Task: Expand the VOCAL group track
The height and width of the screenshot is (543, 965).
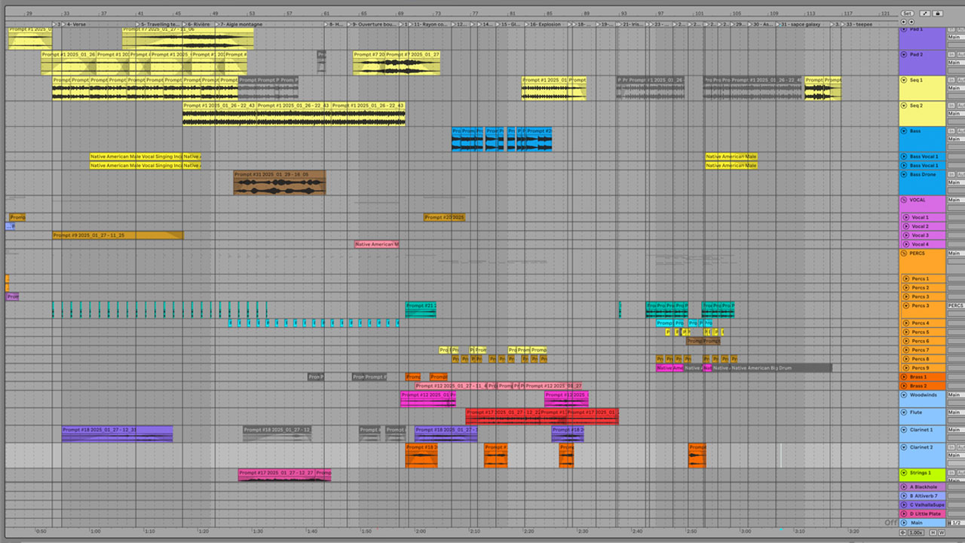Action: 904,201
